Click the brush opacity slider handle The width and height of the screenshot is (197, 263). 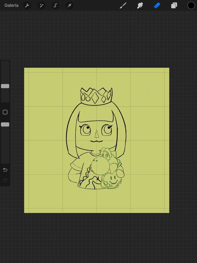pos(5,124)
